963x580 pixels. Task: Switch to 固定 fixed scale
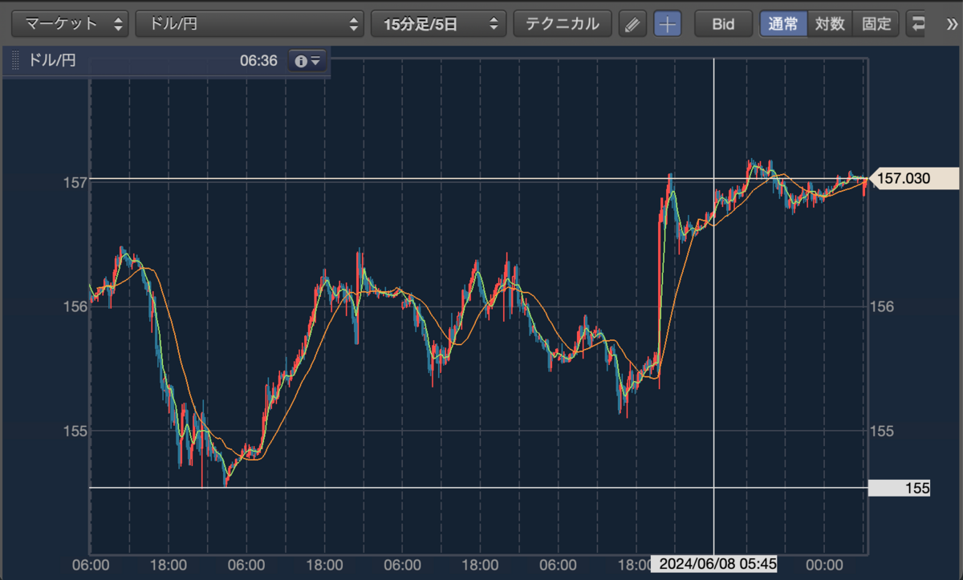876,24
